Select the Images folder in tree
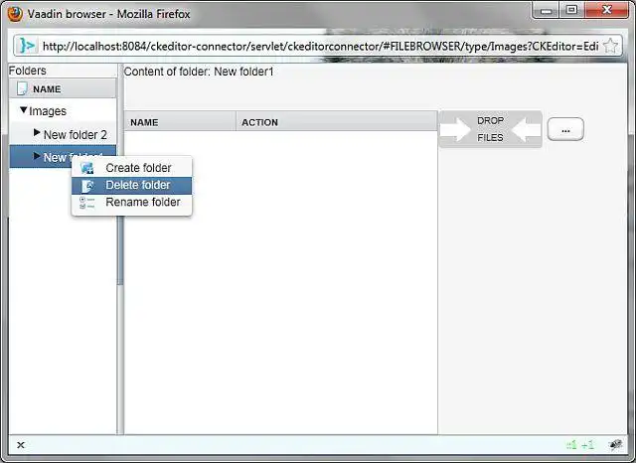The image size is (636, 463). (48, 111)
